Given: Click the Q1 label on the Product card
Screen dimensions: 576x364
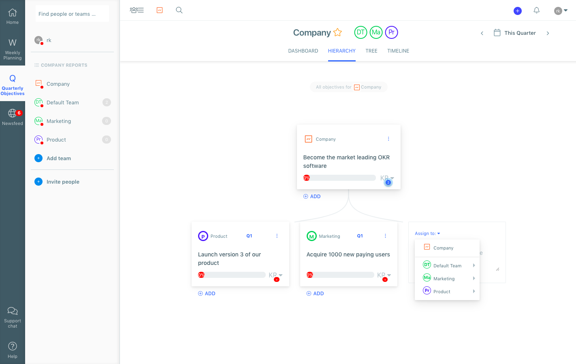Looking at the screenshot, I should click(x=250, y=236).
